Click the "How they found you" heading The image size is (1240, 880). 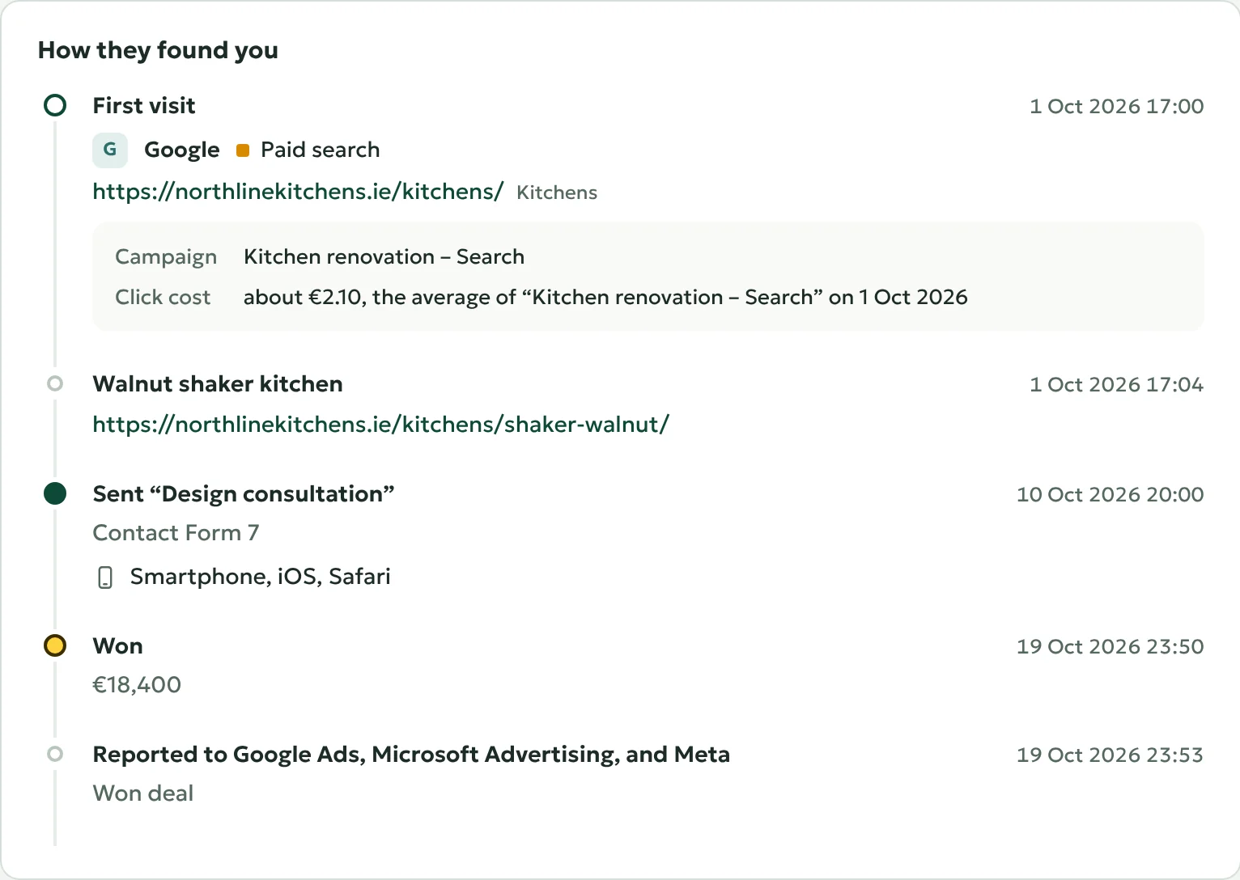coord(158,50)
